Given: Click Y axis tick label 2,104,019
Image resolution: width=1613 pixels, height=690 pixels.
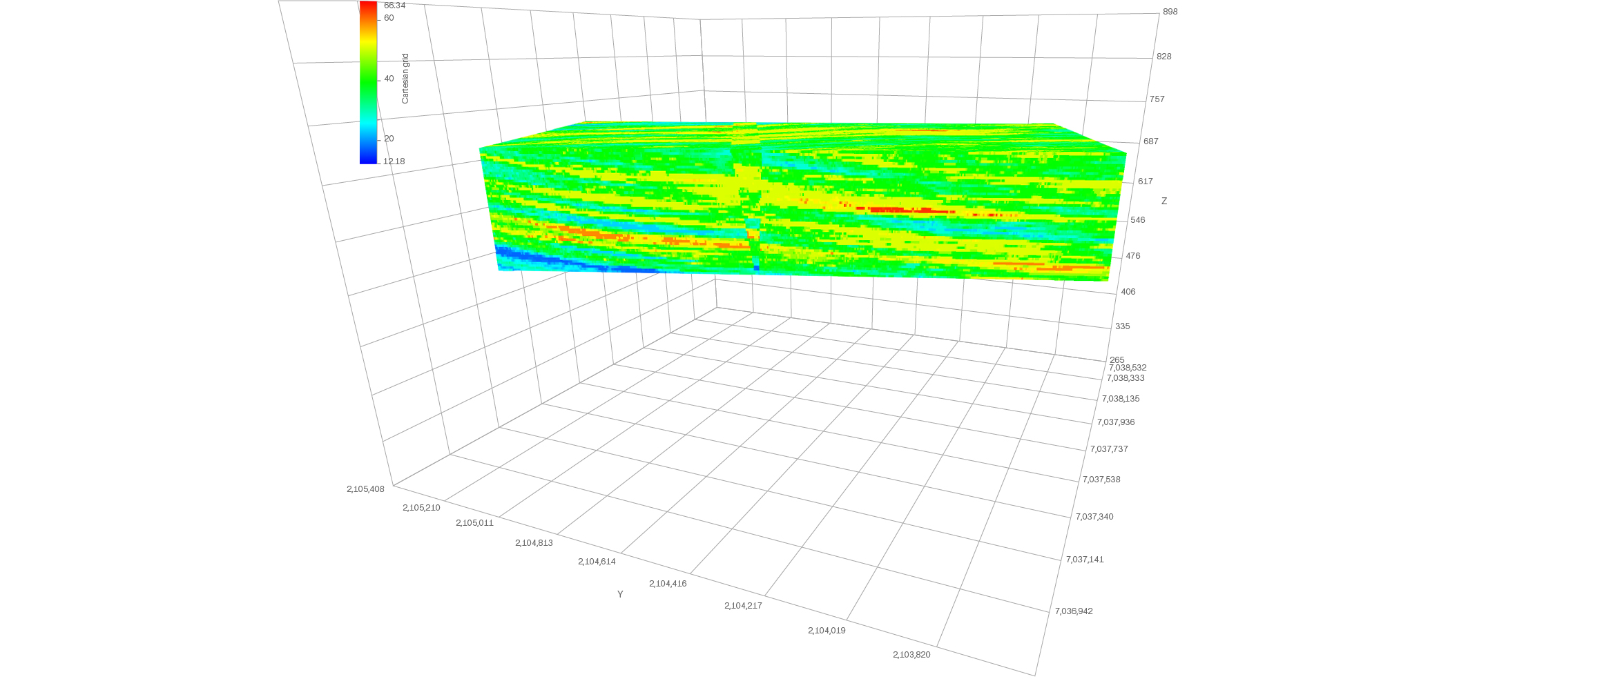Looking at the screenshot, I should (x=827, y=631).
